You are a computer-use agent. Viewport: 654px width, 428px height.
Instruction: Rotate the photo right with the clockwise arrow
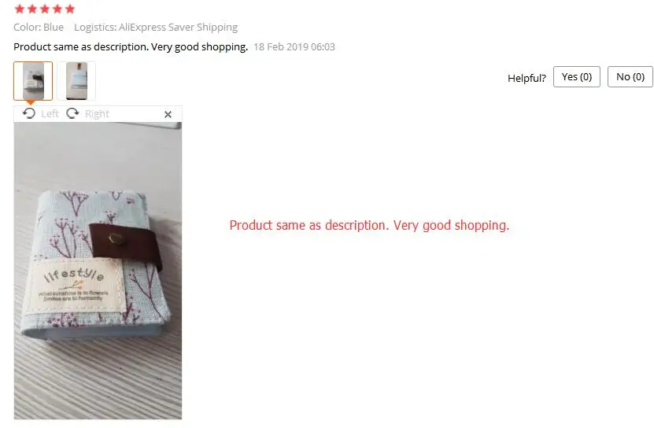point(72,113)
